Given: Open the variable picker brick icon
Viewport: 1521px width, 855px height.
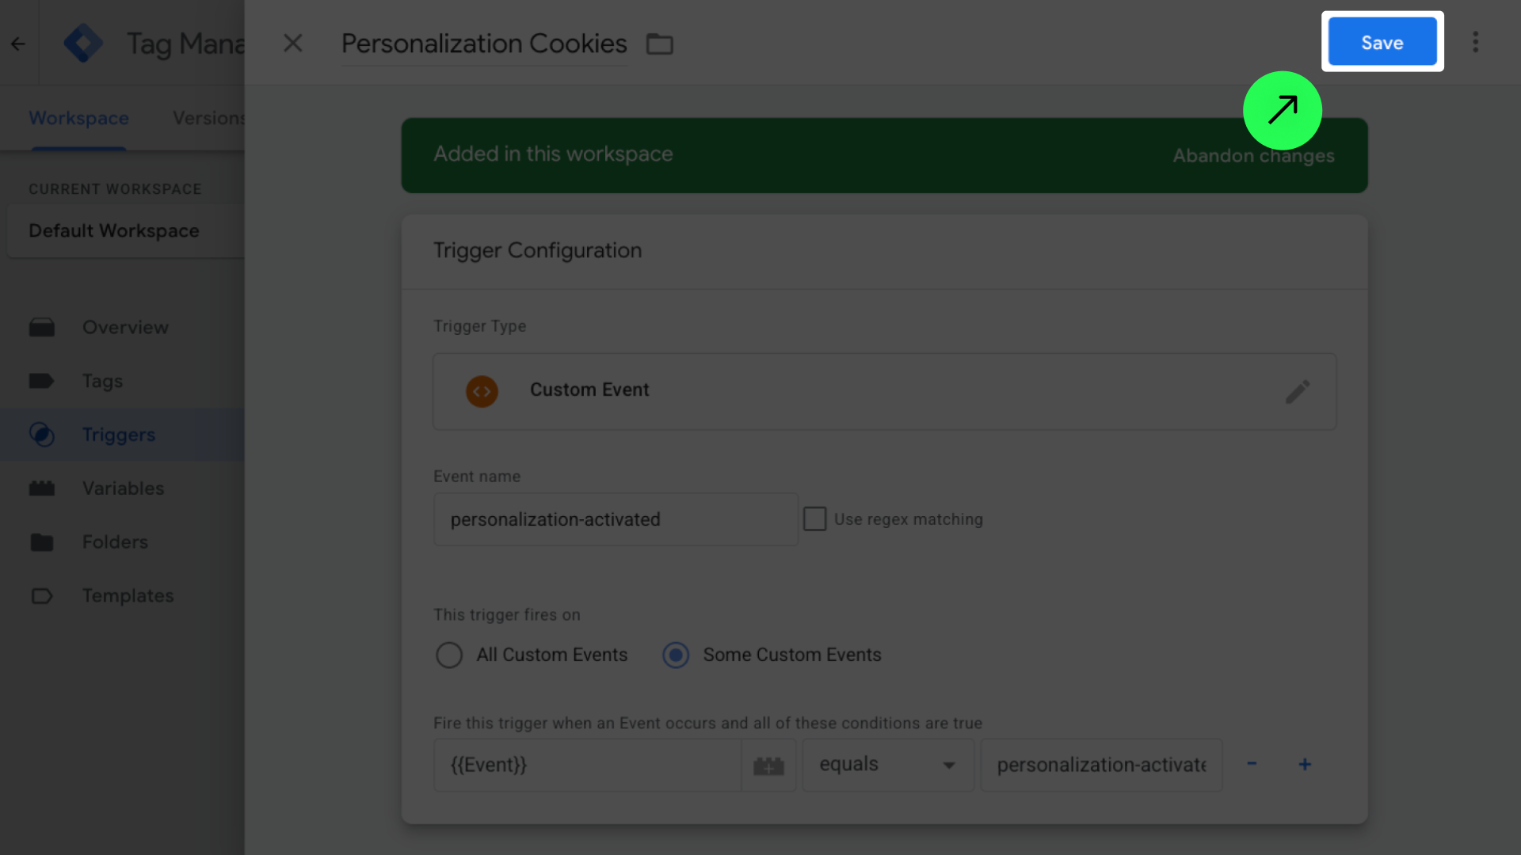Looking at the screenshot, I should click(x=768, y=765).
